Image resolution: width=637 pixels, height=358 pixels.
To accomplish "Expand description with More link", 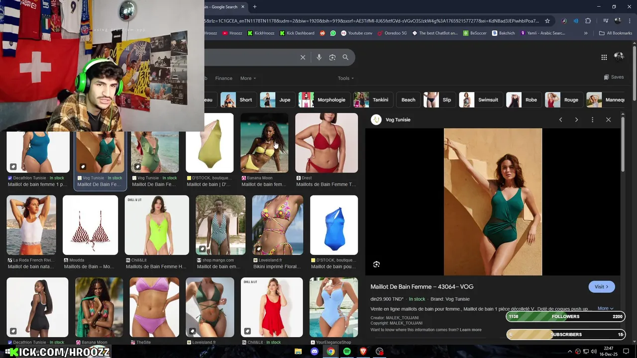I will pos(605,308).
